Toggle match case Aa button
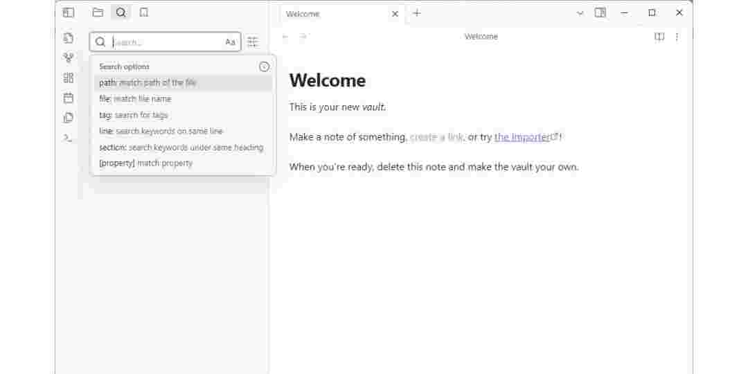 pyautogui.click(x=230, y=42)
